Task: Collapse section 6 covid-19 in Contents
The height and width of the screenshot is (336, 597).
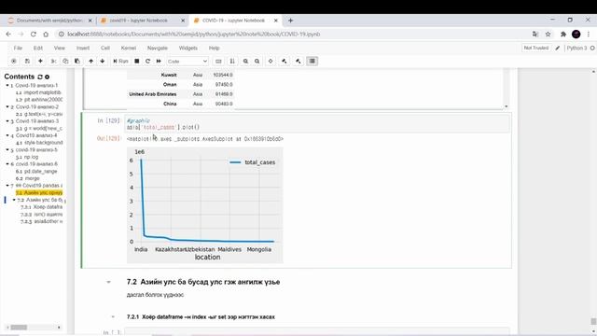Action: pos(7,164)
